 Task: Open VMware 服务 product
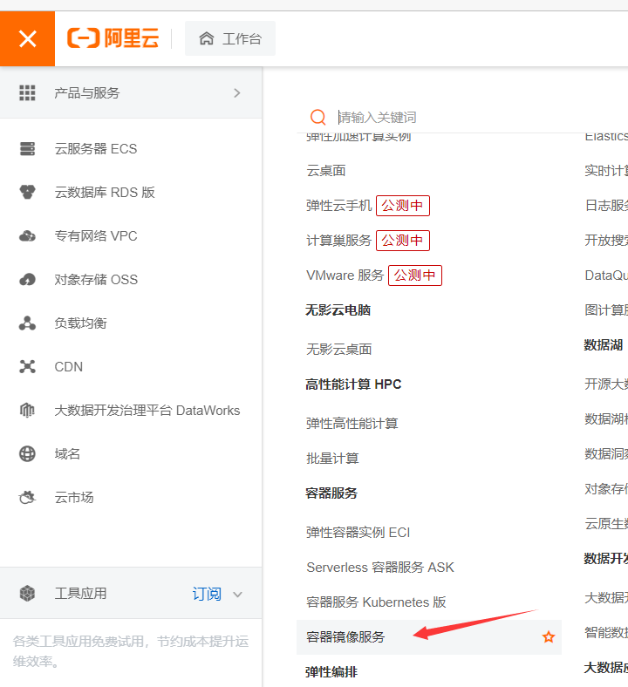pyautogui.click(x=345, y=275)
